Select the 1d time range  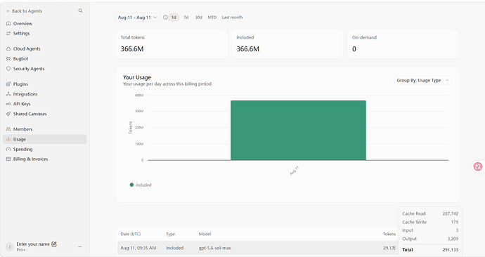tap(174, 18)
